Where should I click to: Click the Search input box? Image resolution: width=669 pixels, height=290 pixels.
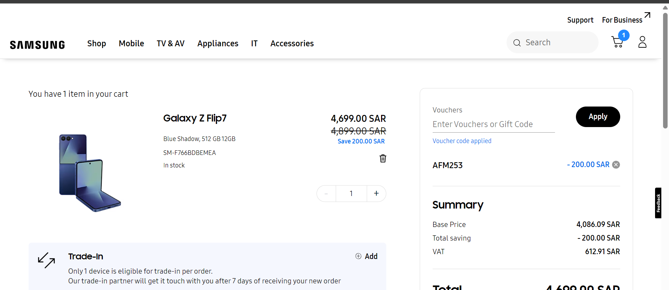point(553,42)
